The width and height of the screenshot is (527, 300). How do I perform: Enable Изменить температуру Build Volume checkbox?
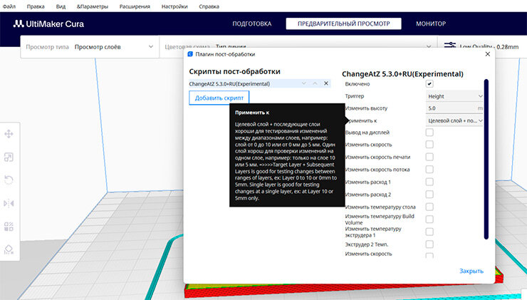point(429,219)
